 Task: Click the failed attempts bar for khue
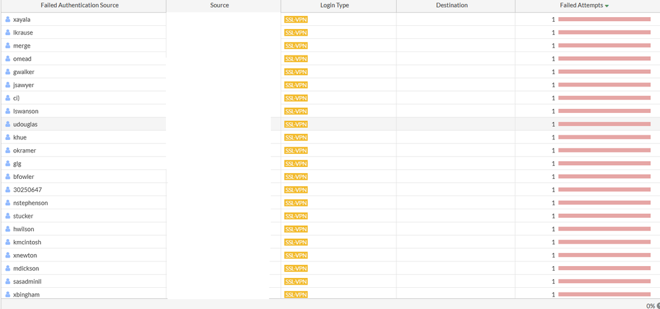click(604, 137)
